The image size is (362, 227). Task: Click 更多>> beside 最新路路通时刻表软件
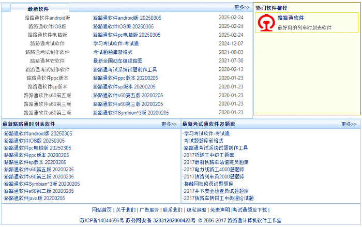coord(169,124)
